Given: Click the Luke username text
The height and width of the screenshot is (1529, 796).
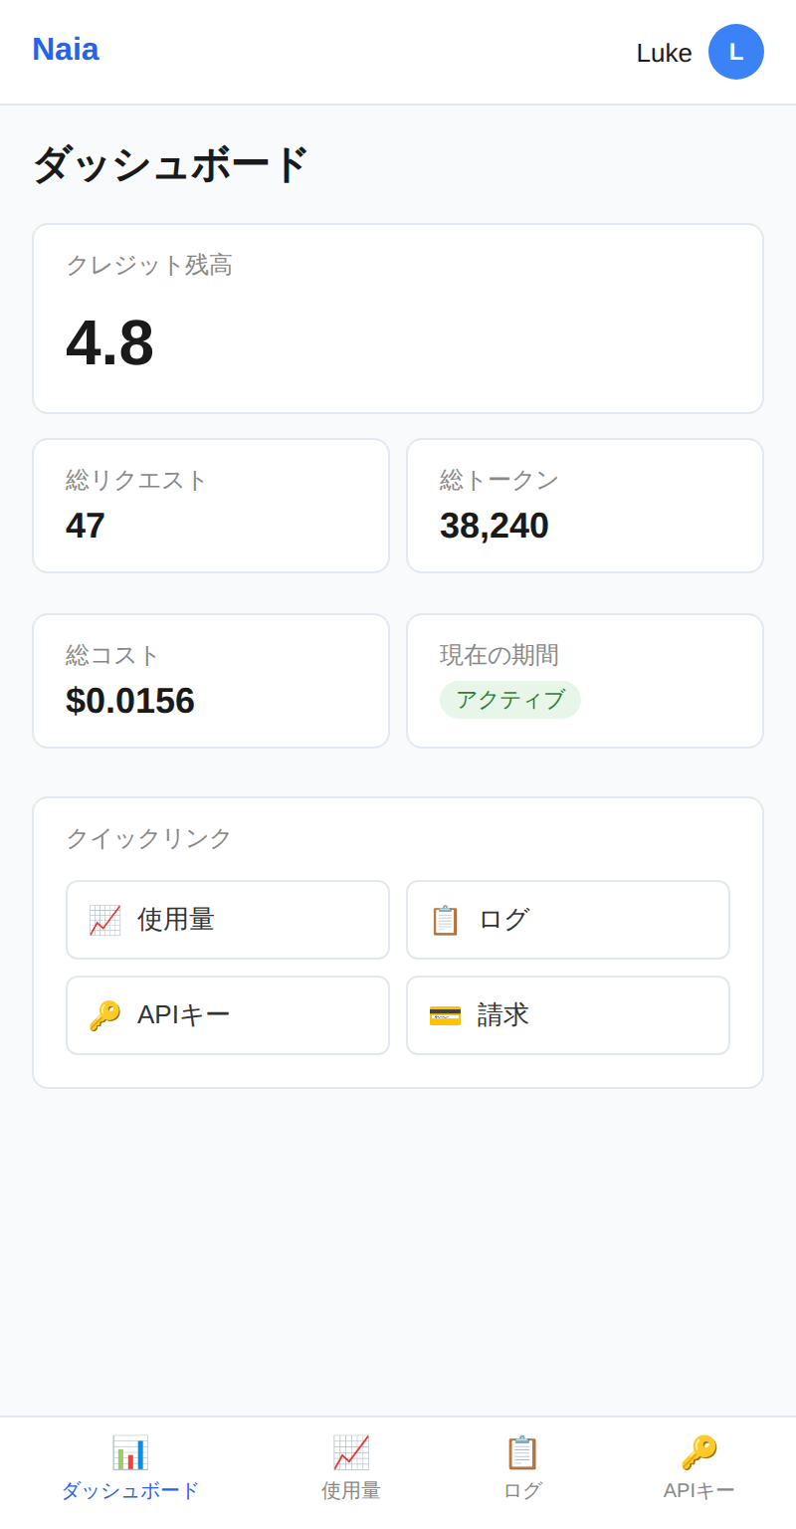Looking at the screenshot, I should (x=664, y=53).
